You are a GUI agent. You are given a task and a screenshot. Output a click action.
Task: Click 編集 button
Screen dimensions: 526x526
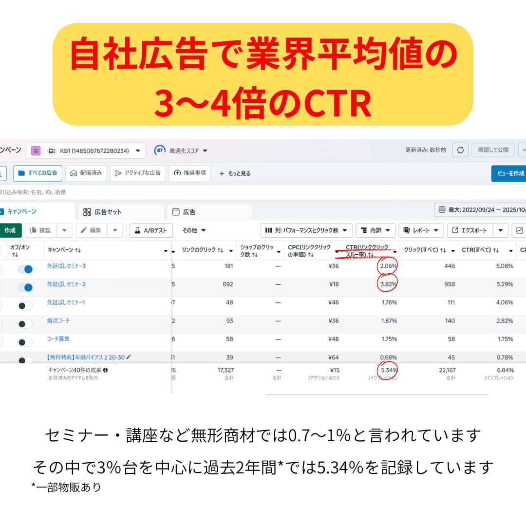tap(92, 230)
